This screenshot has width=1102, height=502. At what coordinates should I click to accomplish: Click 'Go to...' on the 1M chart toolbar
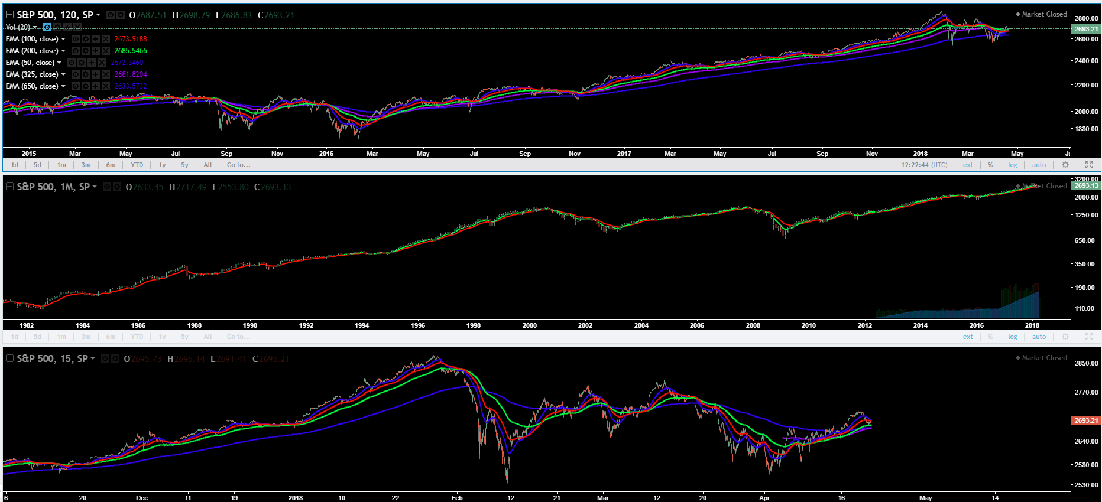coord(238,337)
